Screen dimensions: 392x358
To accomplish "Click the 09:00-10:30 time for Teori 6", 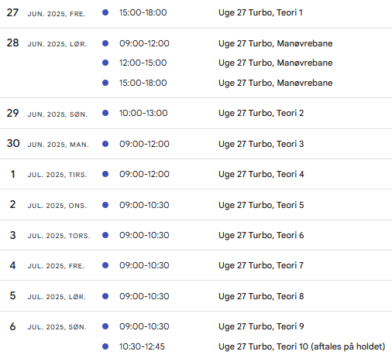I will [144, 235].
